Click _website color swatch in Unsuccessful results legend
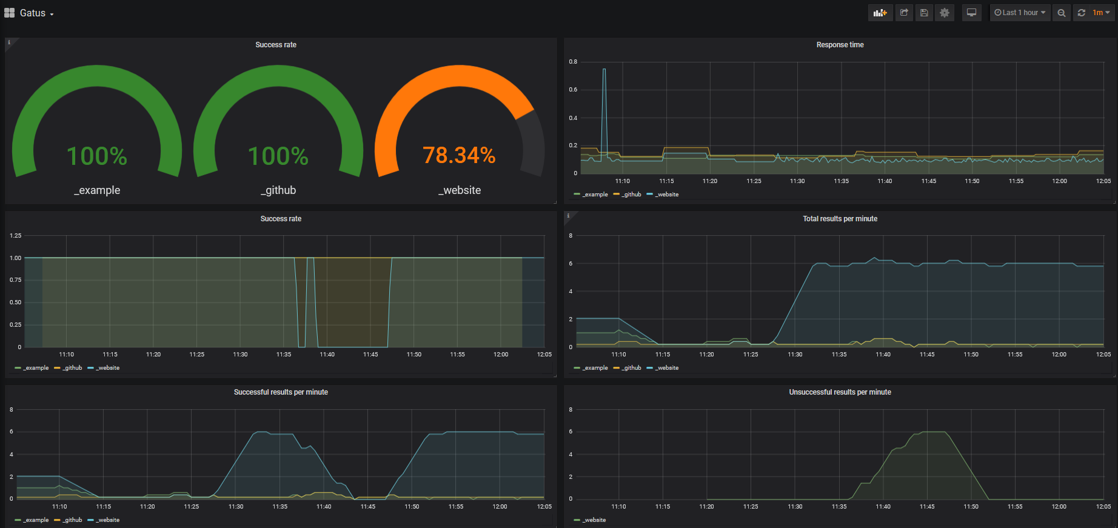 pos(577,520)
